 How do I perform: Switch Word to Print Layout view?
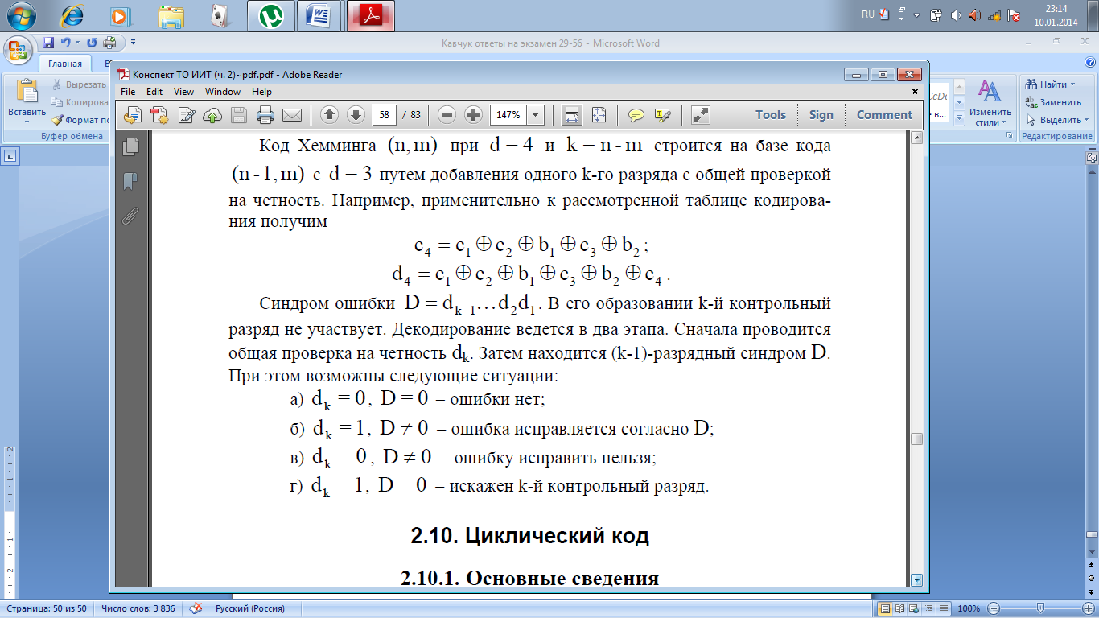pos(885,608)
